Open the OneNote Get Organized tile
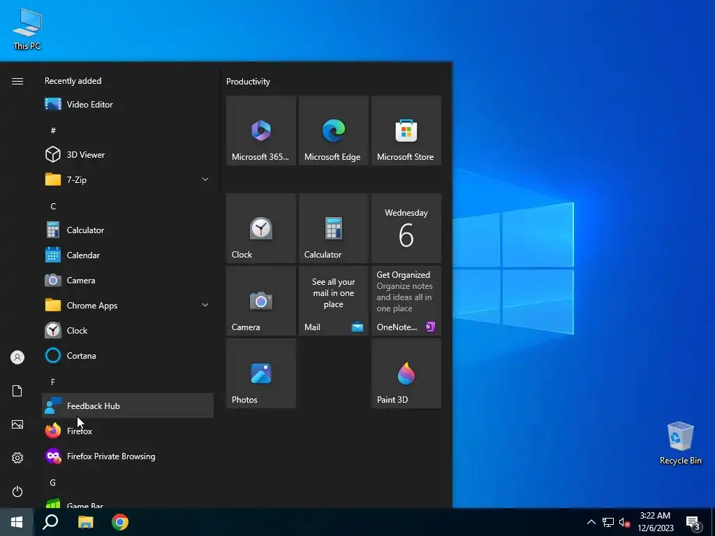 (406, 301)
